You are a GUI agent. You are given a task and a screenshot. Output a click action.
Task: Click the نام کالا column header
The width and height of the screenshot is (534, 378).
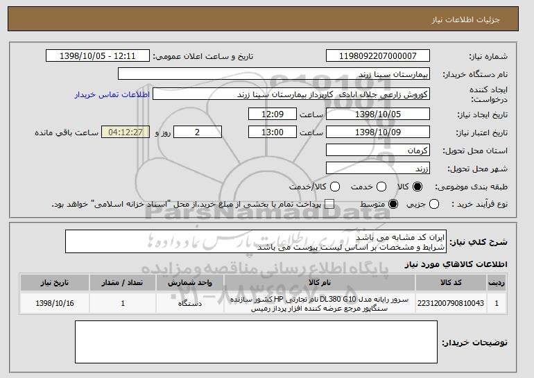coord(320,283)
